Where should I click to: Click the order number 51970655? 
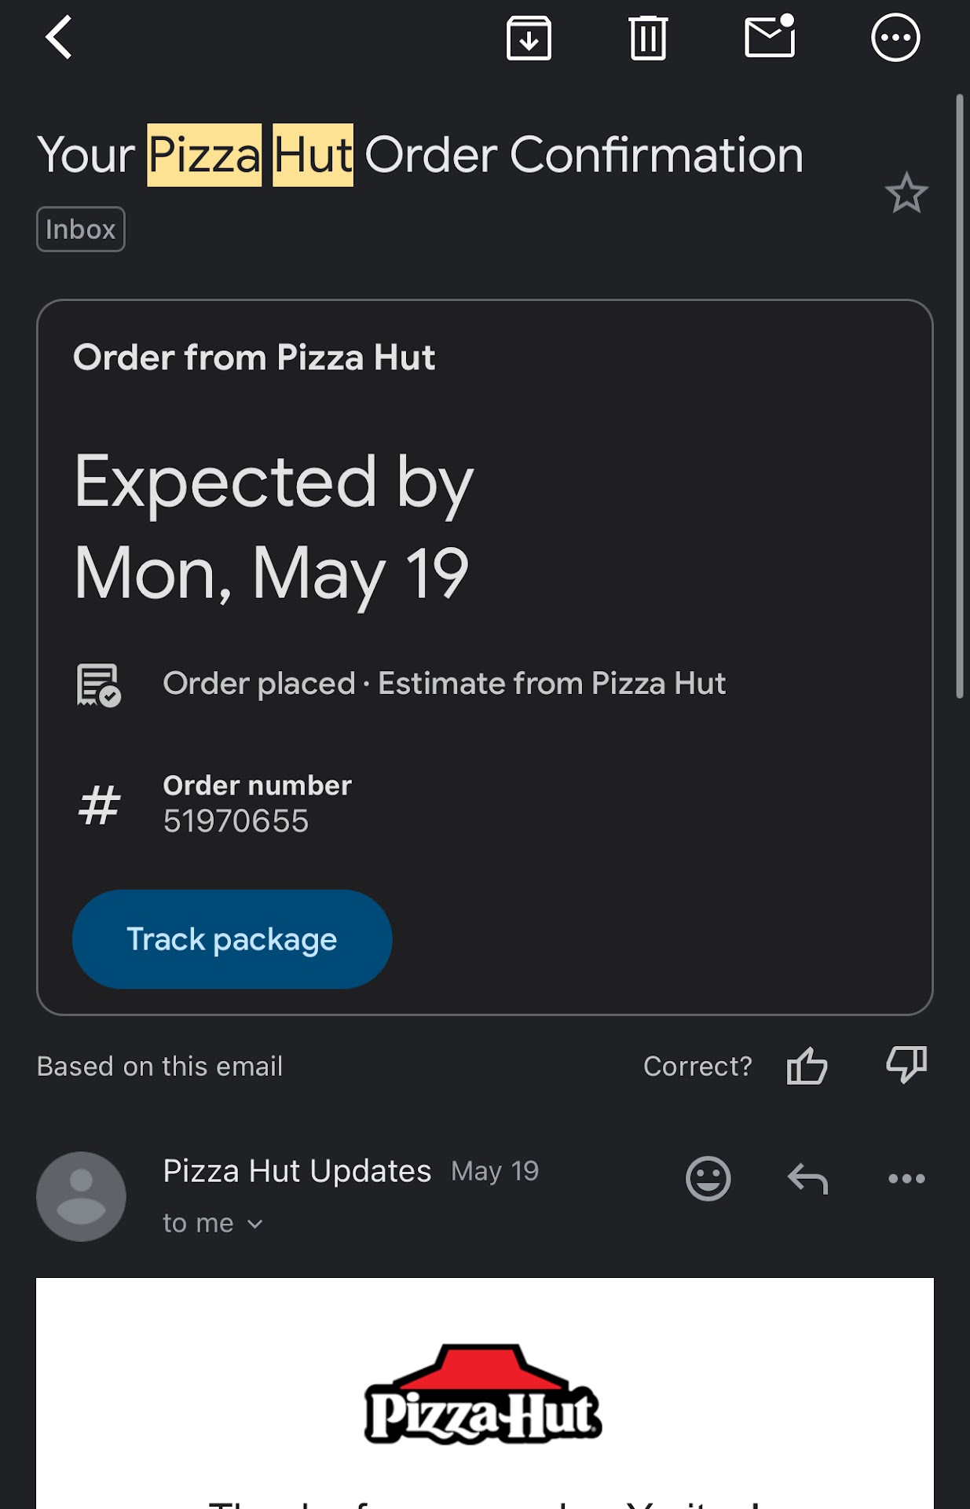pos(236,821)
